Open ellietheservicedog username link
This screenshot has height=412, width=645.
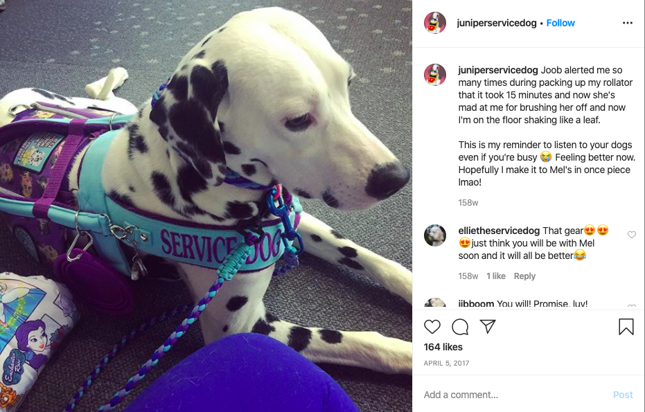[499, 231]
